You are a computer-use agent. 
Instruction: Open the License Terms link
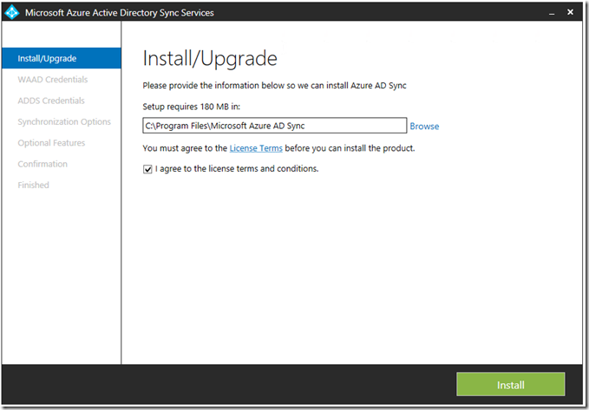tap(256, 148)
